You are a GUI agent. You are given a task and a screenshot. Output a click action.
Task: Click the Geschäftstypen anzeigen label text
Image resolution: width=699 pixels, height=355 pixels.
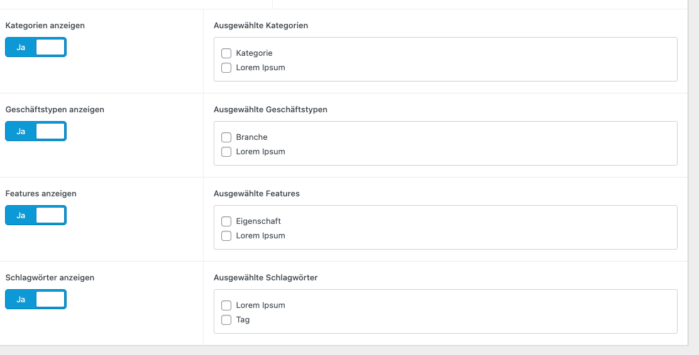pos(55,110)
